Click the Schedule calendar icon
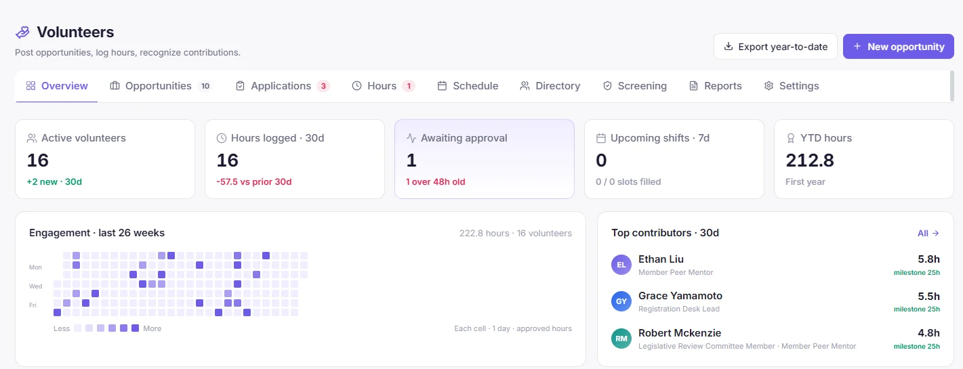The image size is (963, 369). point(442,86)
